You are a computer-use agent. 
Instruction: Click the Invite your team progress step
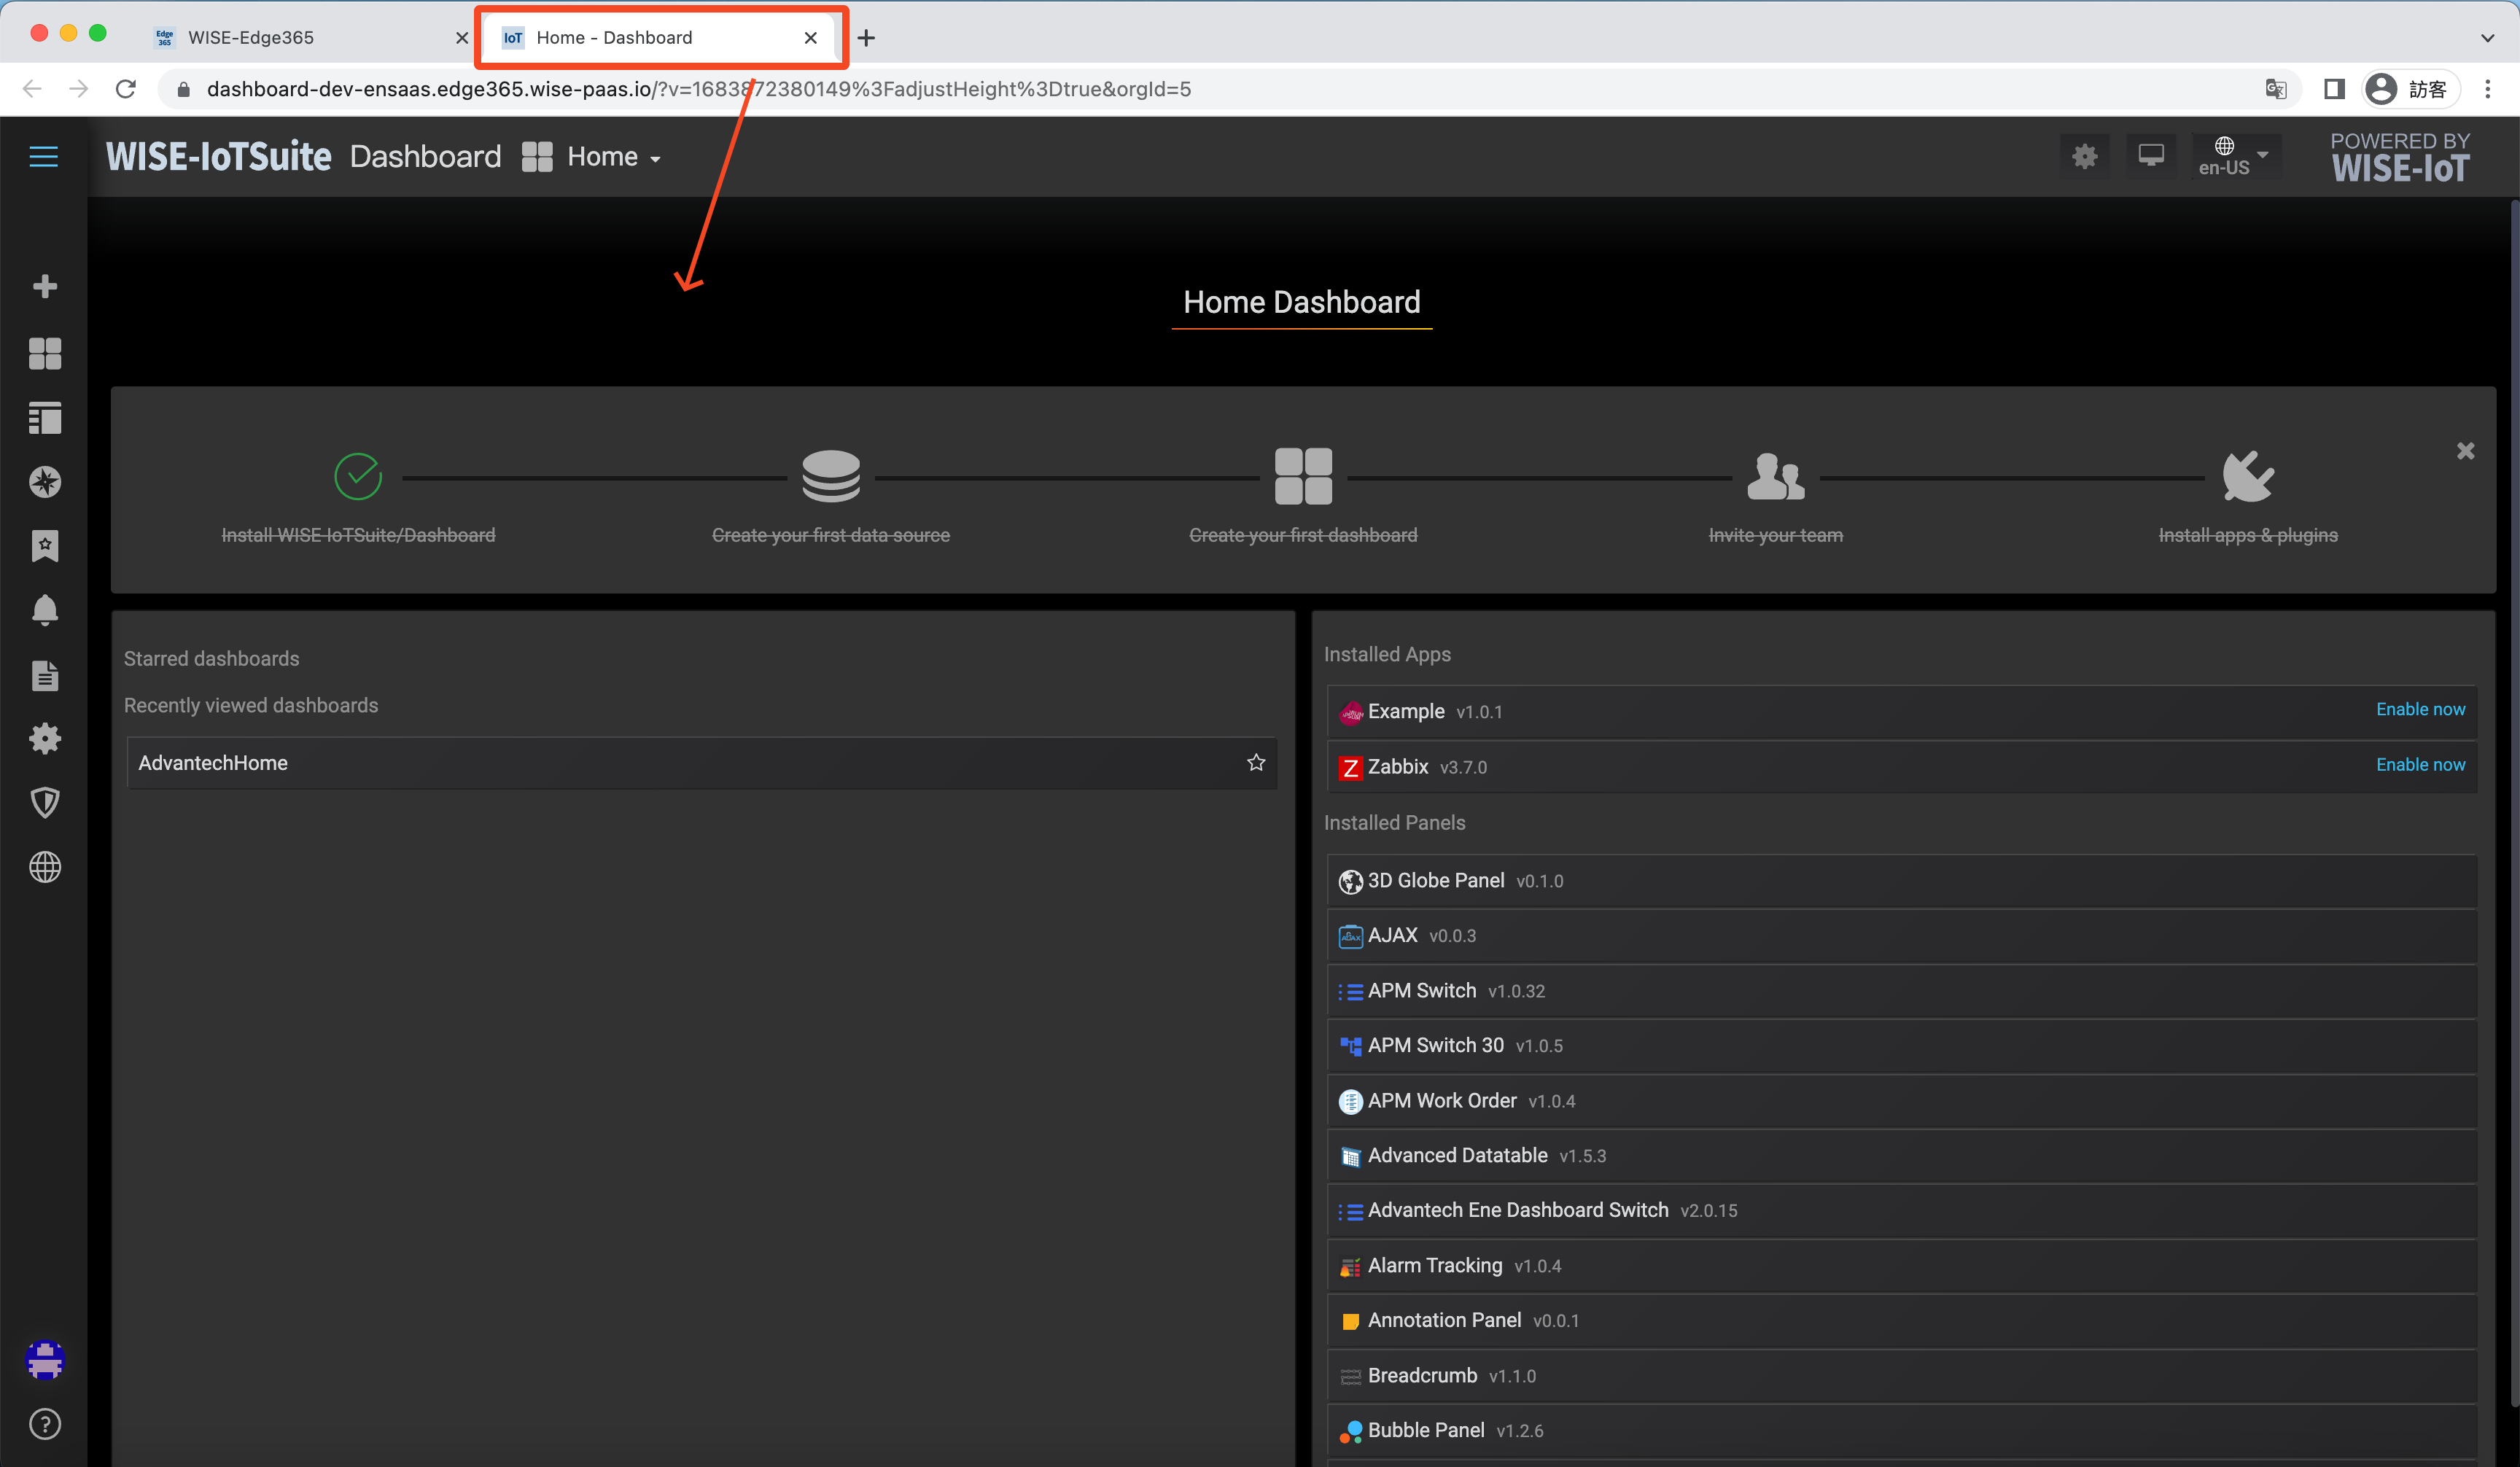pyautogui.click(x=1775, y=490)
